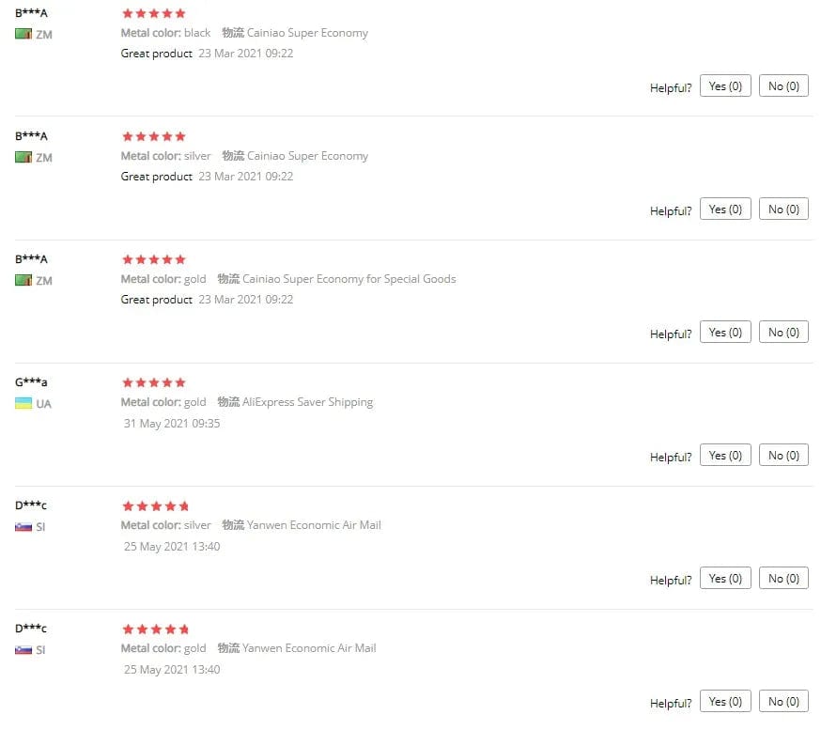The image size is (821, 730).
Task: Click the username G***a
Action: coord(32,382)
